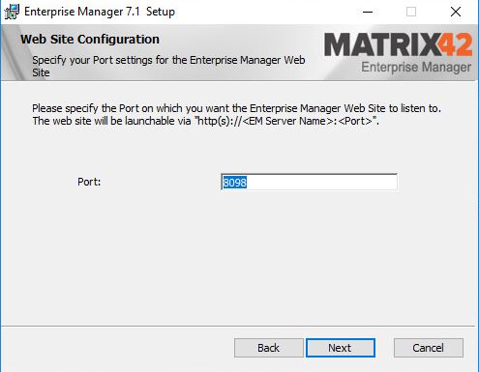Viewport: 479px width, 372px height.
Task: Click 'Enterprise Manager 7.1 Setup' window title
Action: (x=100, y=12)
